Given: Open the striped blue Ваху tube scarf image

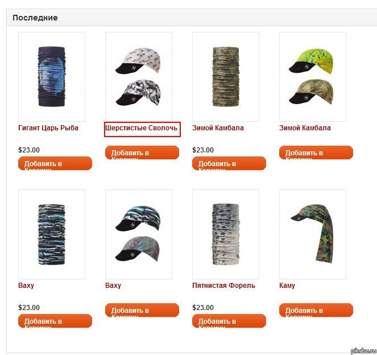Looking at the screenshot, I should point(52,234).
